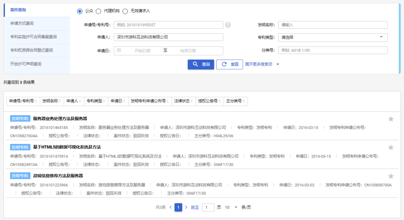Viewport: 404px width, 220px height.
Task: Open the page-size dropdown showing 10 条/页
Action: pyautogui.click(x=231, y=207)
